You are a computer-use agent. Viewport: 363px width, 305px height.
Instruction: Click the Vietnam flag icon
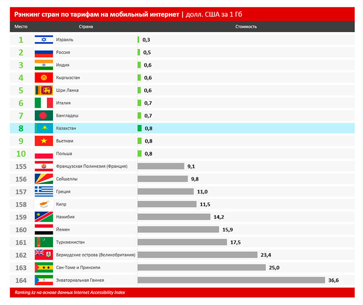44,141
